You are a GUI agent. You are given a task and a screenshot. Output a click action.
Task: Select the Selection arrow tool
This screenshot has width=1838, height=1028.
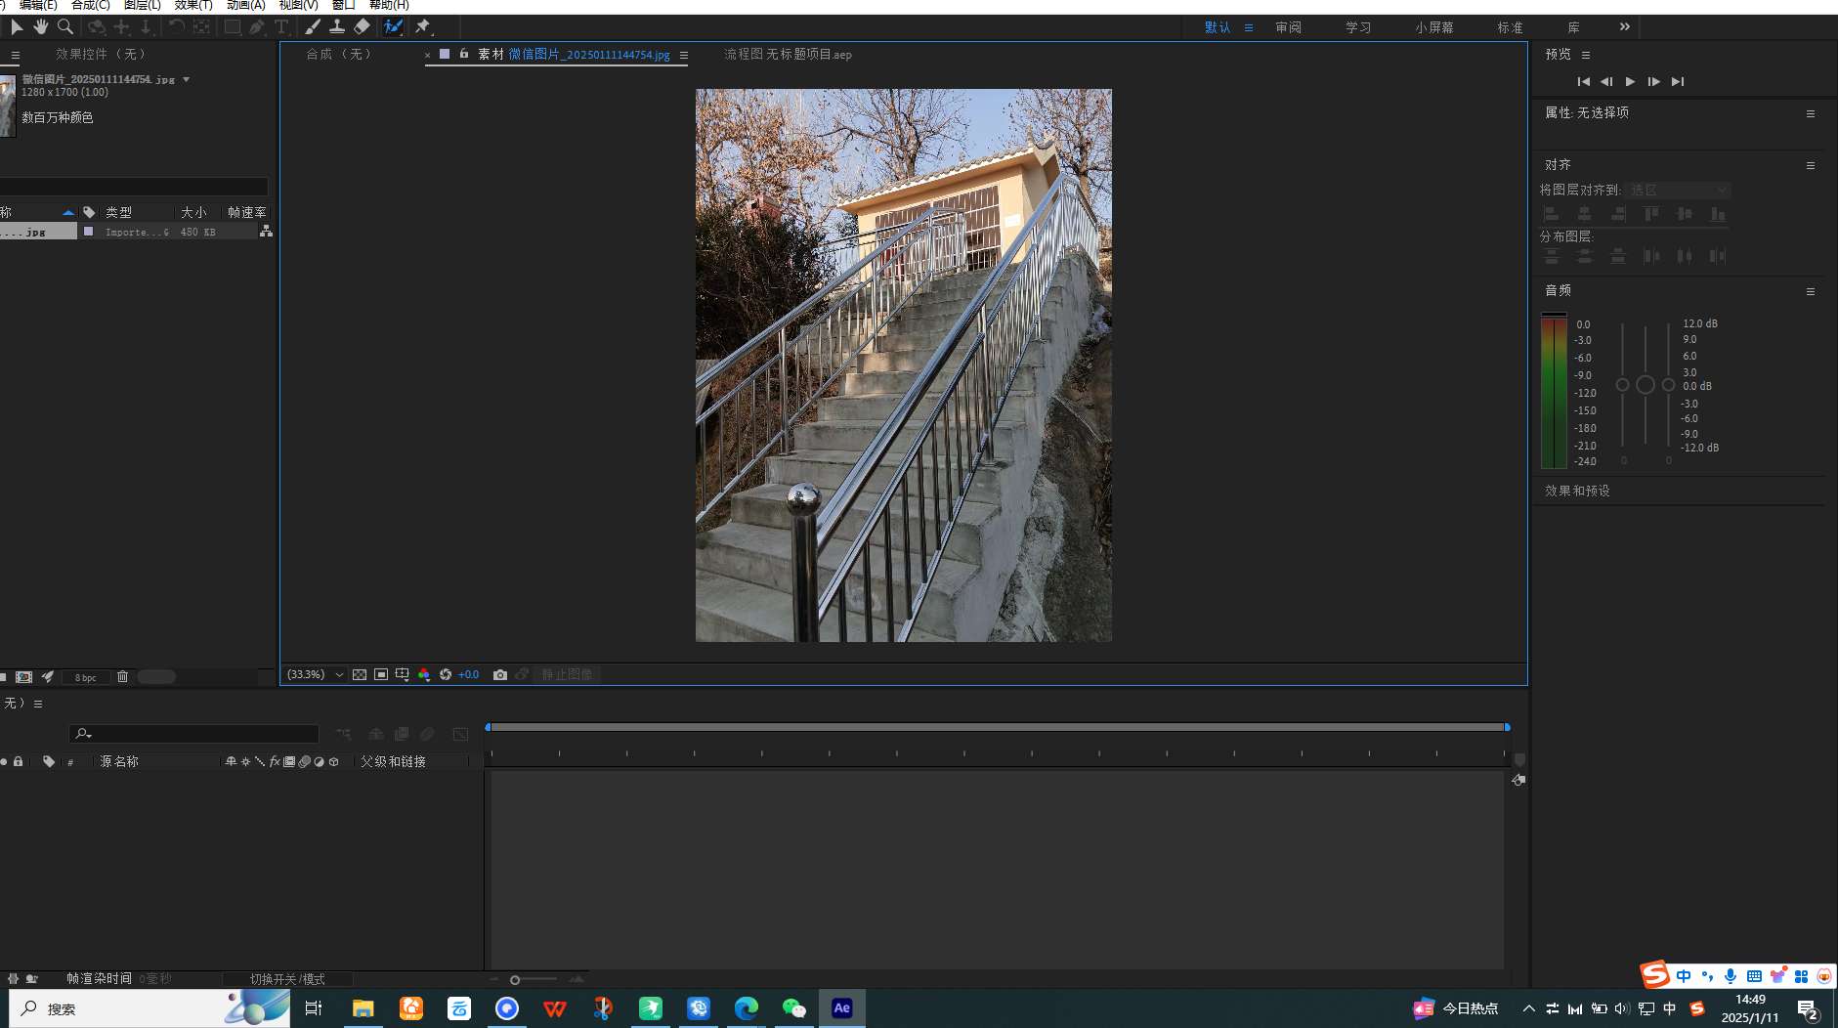click(17, 27)
